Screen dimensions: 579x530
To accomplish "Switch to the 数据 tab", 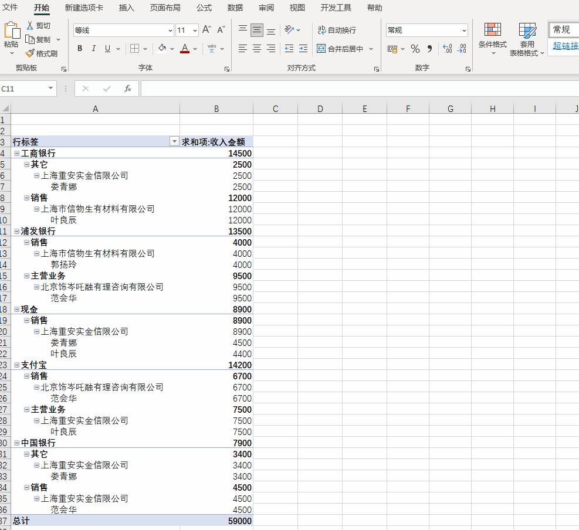I will tap(235, 8).
